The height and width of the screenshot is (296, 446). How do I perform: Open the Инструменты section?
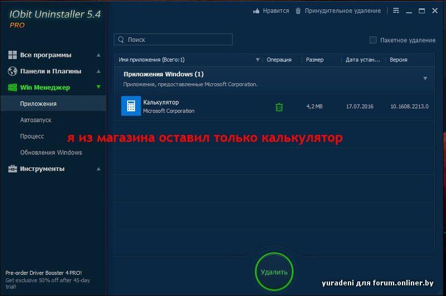[42, 168]
